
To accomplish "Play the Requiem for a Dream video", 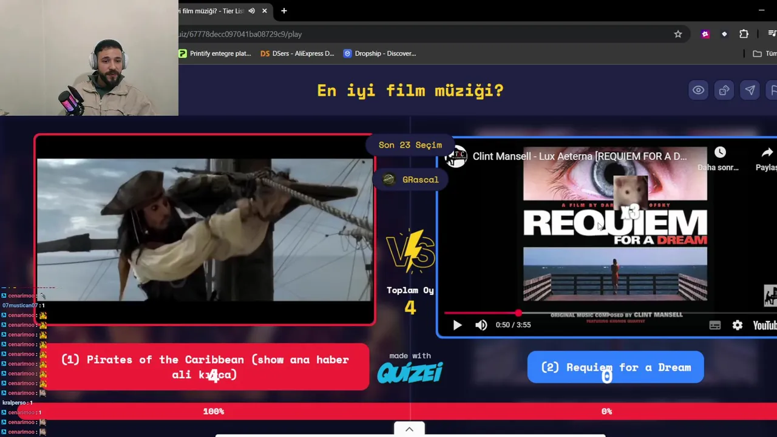I will tap(457, 325).
